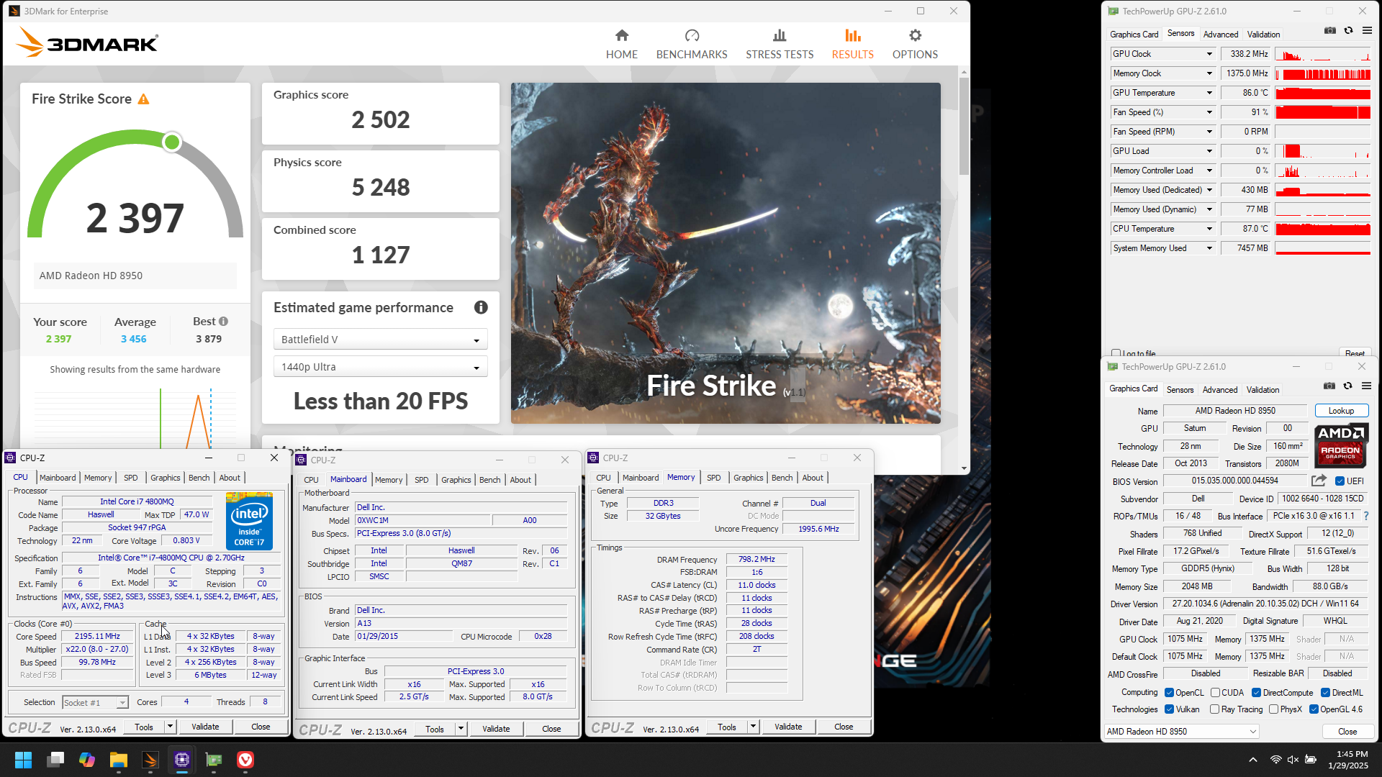Viewport: 1382px width, 777px height.
Task: Open hamburger menu in GPU-Z Sensors window
Action: tap(1367, 31)
